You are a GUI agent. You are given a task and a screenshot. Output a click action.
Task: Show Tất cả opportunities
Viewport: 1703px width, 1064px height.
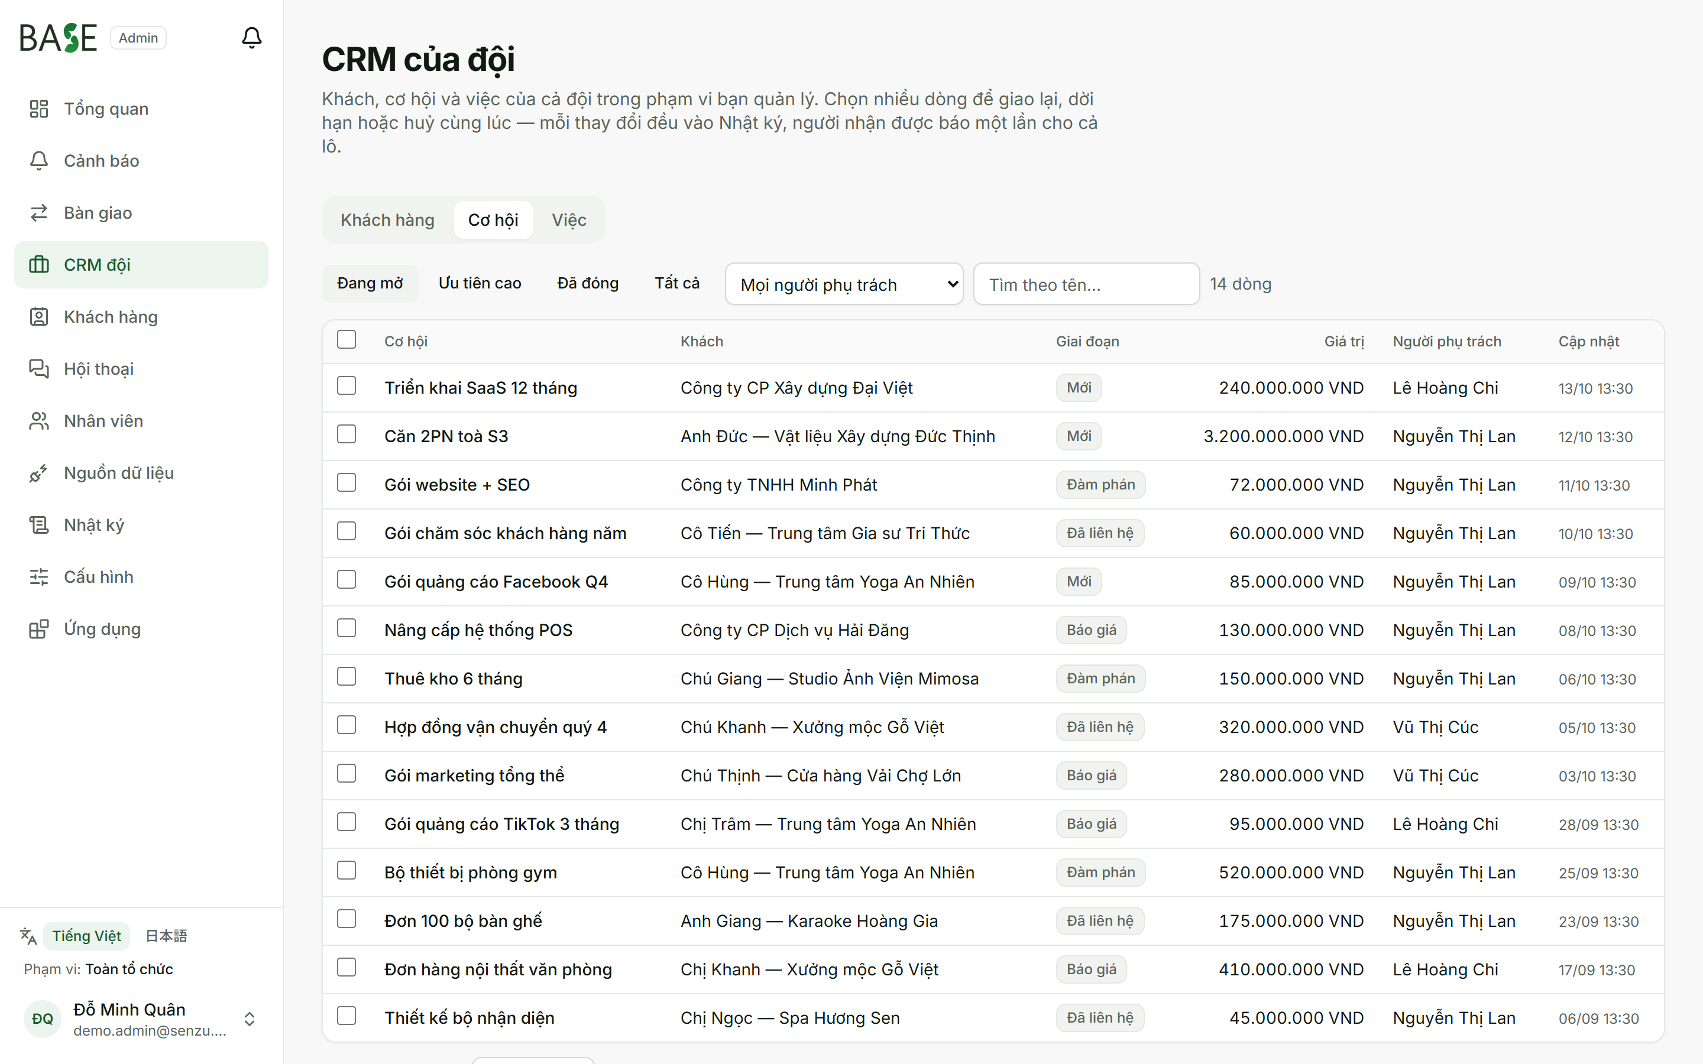(x=677, y=284)
